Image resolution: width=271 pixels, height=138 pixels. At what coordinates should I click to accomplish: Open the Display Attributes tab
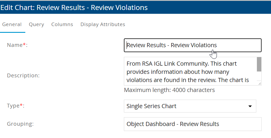coord(103,24)
